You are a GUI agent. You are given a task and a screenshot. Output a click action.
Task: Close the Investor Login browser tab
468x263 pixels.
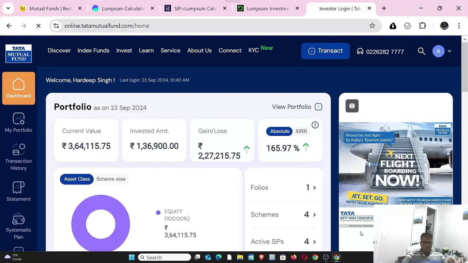[x=369, y=8]
